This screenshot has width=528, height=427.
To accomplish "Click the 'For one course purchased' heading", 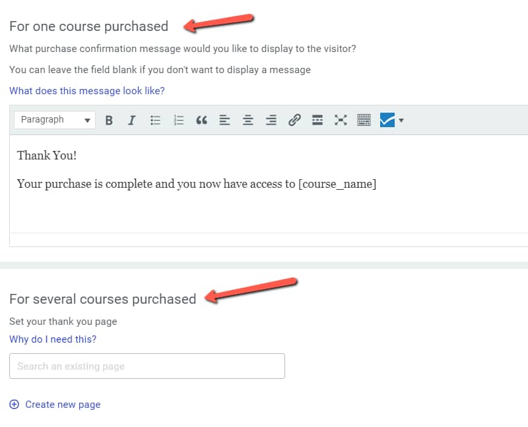I will [89, 26].
